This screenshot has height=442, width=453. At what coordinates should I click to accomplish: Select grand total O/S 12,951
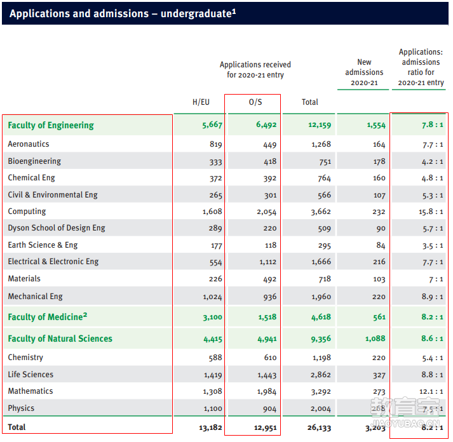(265, 428)
